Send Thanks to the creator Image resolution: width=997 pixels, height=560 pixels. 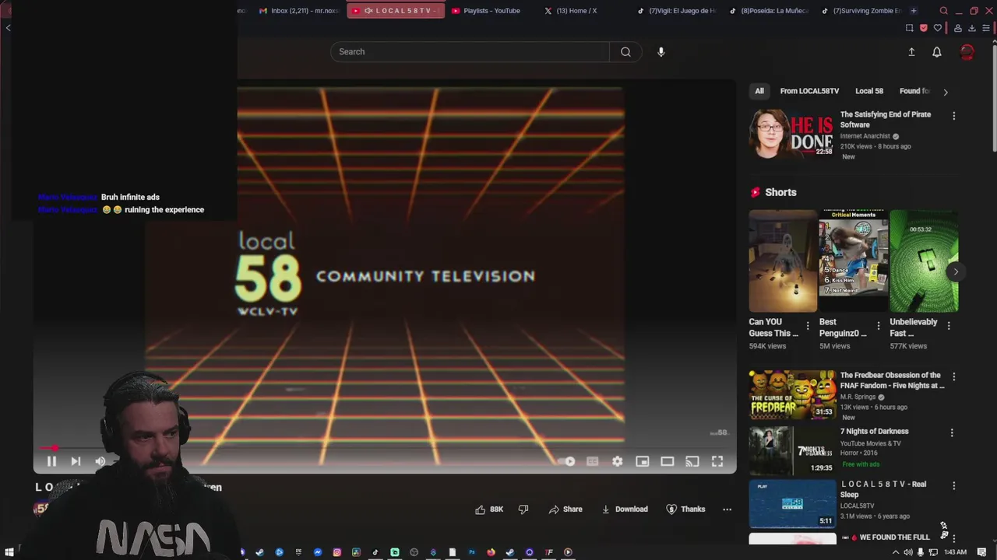point(685,509)
